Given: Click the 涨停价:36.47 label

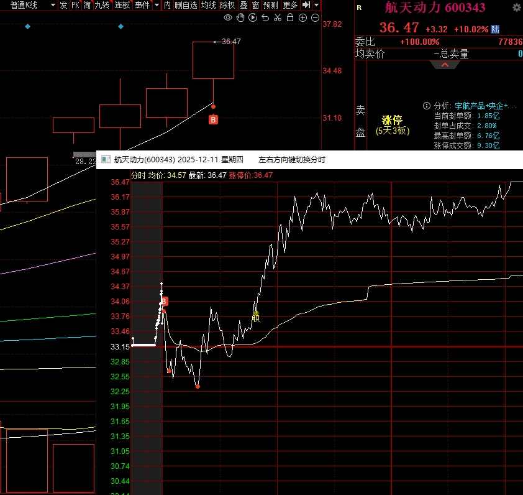Looking at the screenshot, I should 251,175.
